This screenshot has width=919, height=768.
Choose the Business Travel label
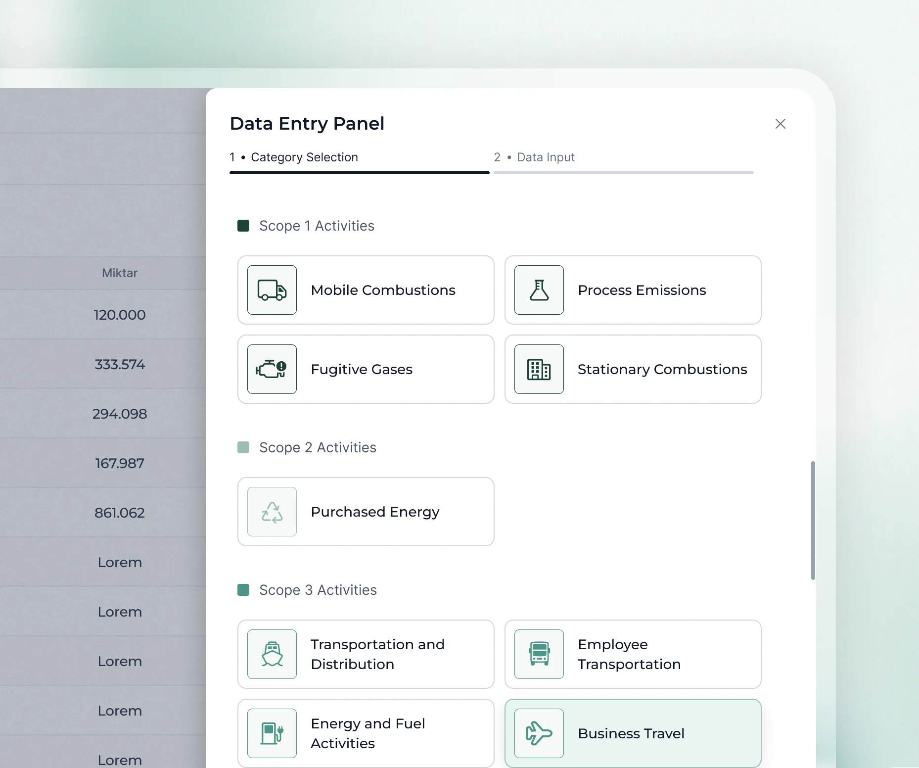[x=631, y=733]
